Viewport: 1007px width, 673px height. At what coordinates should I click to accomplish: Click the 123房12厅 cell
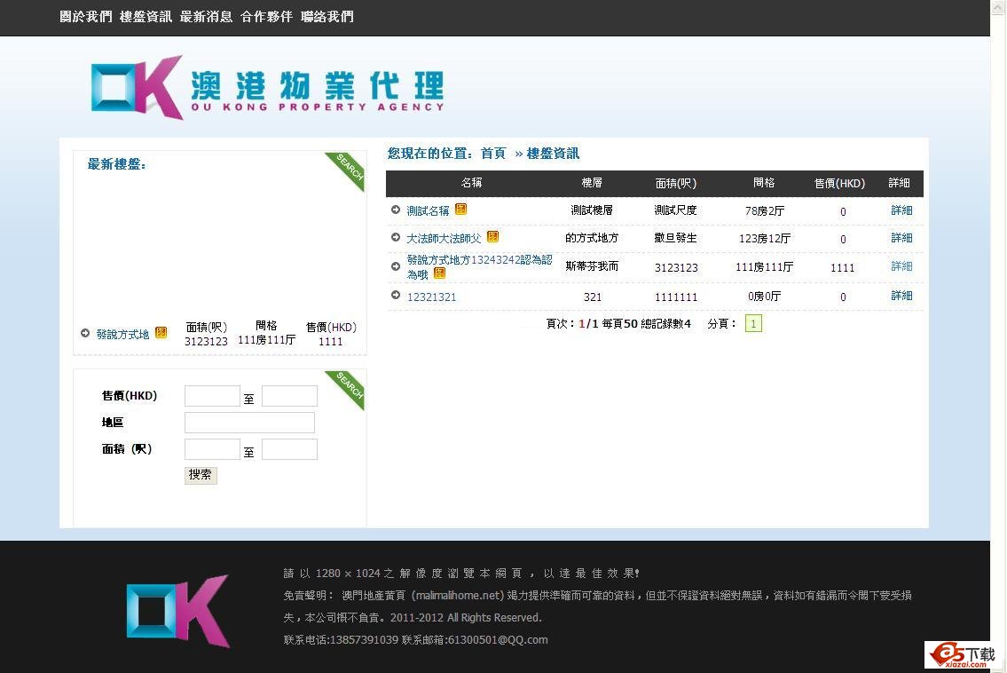pyautogui.click(x=765, y=239)
